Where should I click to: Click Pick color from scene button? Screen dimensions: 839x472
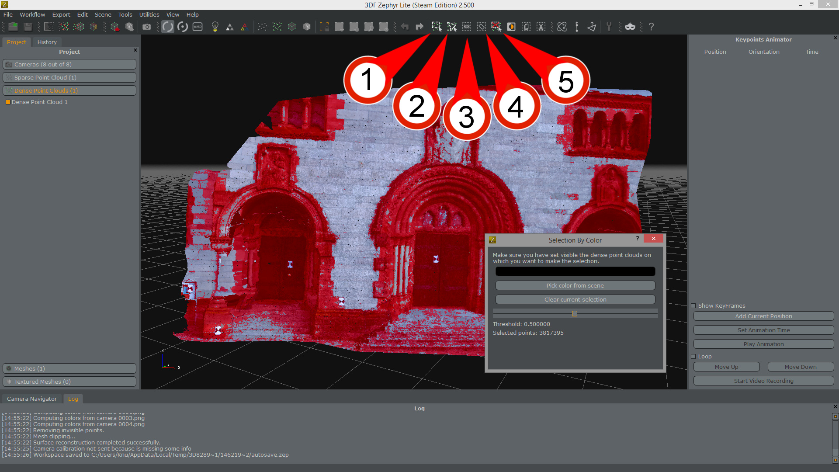pyautogui.click(x=575, y=285)
